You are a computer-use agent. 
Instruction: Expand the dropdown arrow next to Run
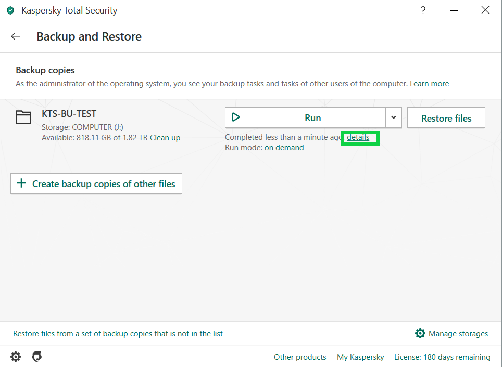(394, 117)
